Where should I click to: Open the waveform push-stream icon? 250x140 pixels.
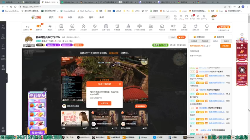(50, 26)
